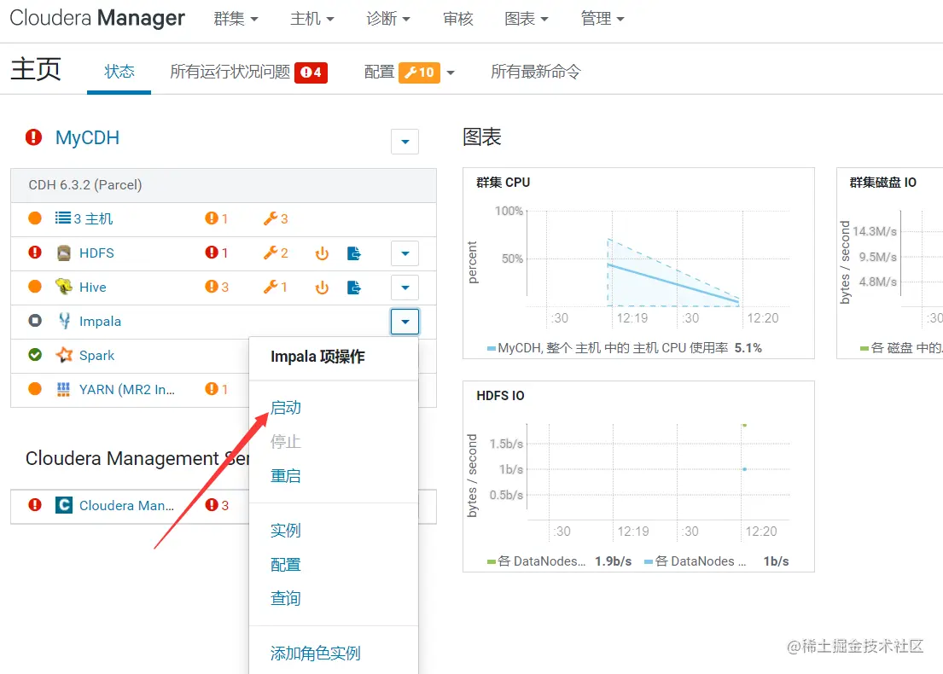Click the HDFS restart-needed power icon

coord(323,253)
